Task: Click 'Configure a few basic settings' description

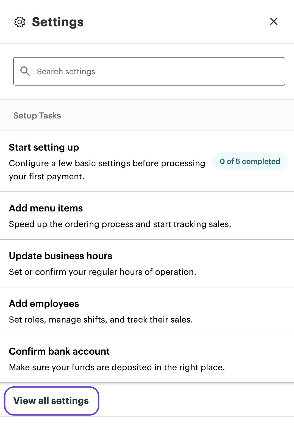Action: [107, 163]
